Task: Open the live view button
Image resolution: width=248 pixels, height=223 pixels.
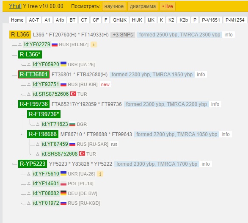Action: 168,6
